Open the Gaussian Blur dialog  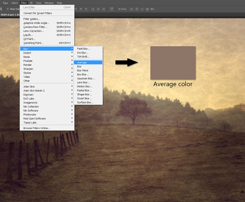(88, 79)
